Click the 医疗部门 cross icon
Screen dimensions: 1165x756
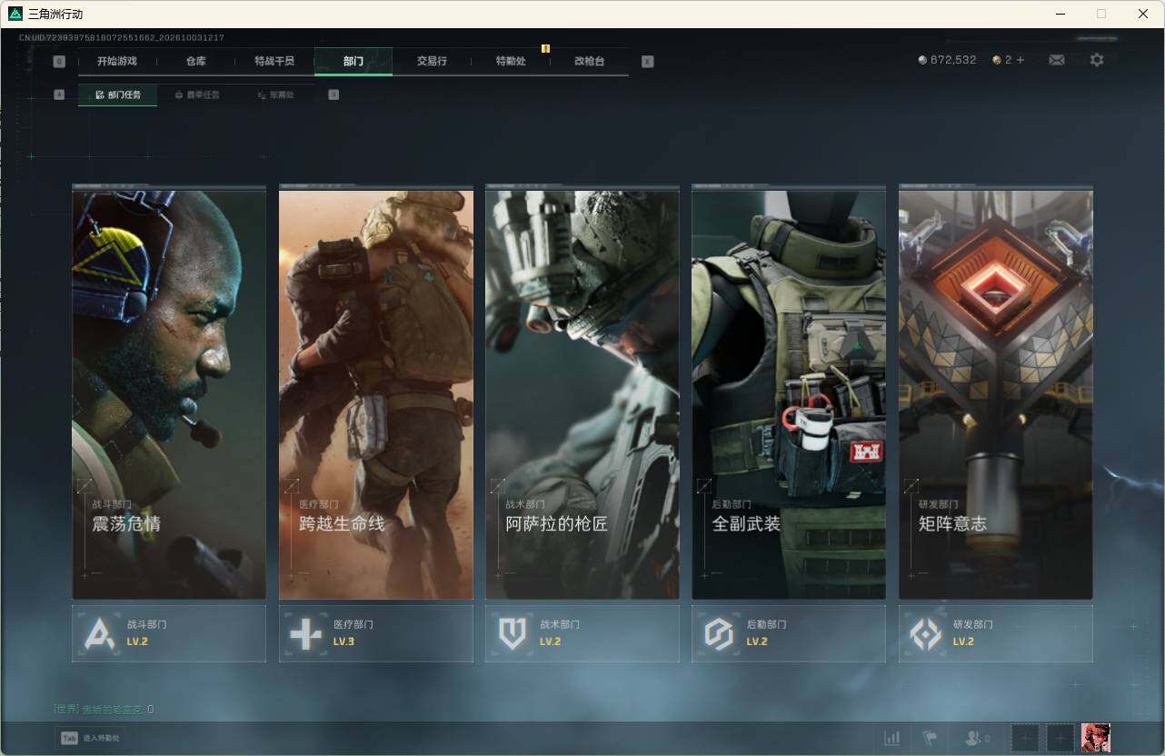click(x=305, y=633)
